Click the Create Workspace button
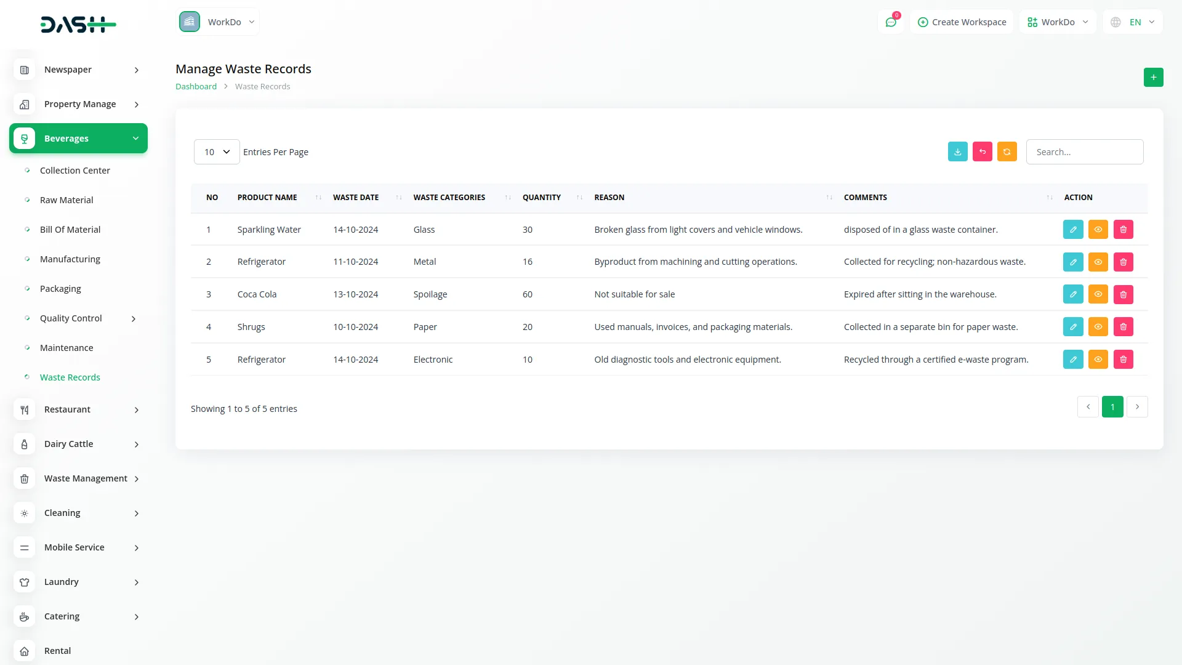The width and height of the screenshot is (1182, 665). pos(962,22)
